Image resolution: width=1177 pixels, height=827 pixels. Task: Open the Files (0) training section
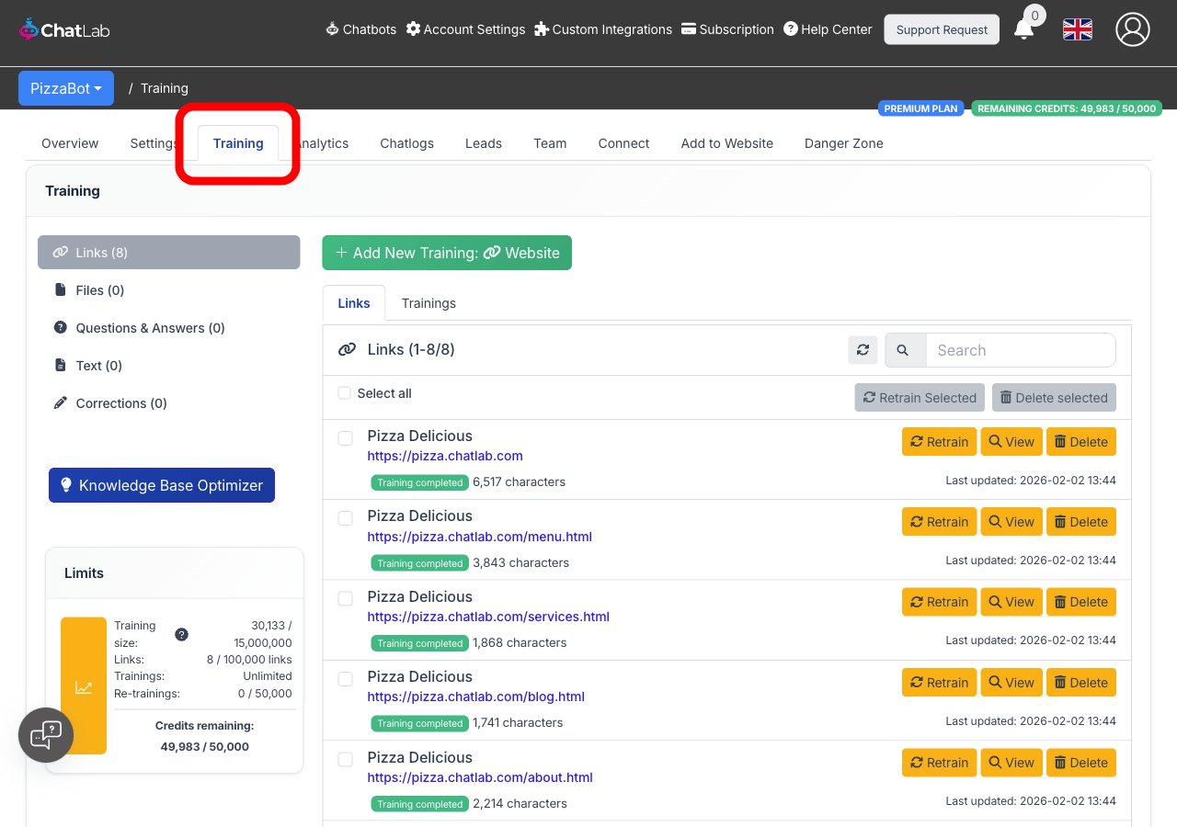coord(99,290)
